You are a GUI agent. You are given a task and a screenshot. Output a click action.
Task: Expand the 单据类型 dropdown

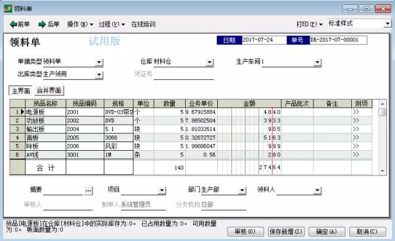(99, 62)
